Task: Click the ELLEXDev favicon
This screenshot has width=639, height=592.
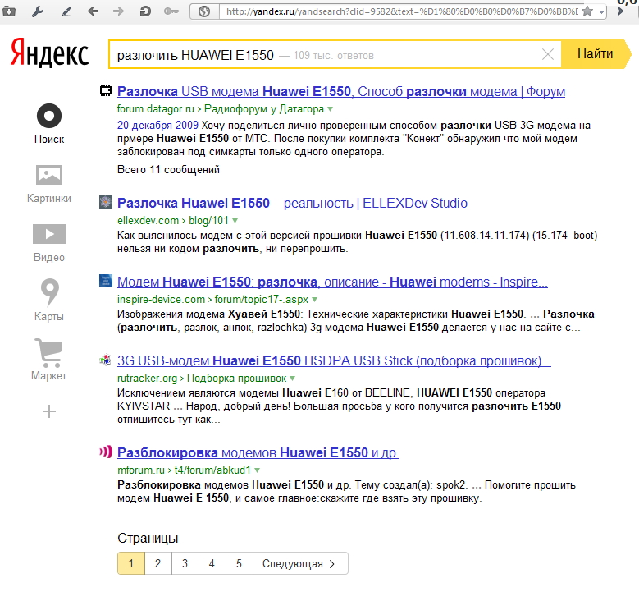Action: 106,202
